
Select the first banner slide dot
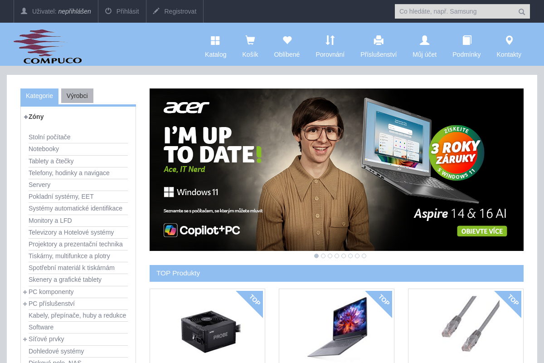pyautogui.click(x=316, y=256)
